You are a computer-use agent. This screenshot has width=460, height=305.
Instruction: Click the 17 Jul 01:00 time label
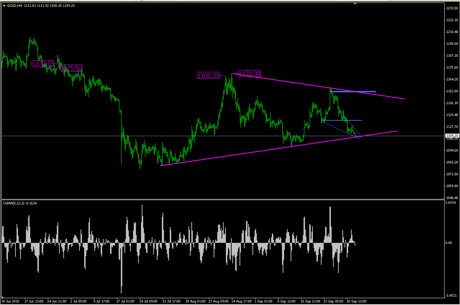point(126,301)
